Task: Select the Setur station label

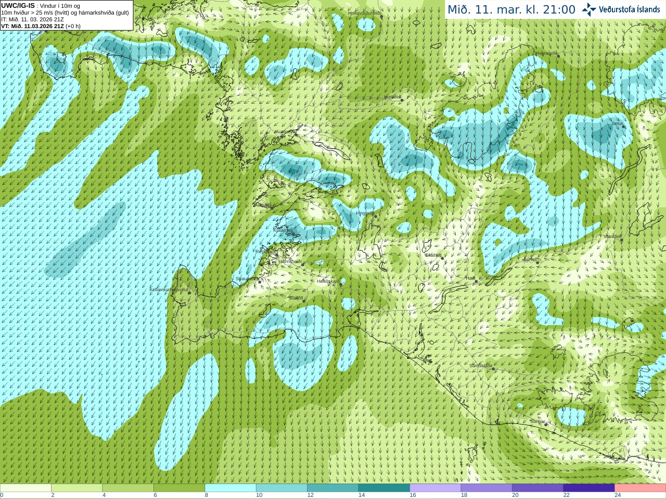Action: 617,124
